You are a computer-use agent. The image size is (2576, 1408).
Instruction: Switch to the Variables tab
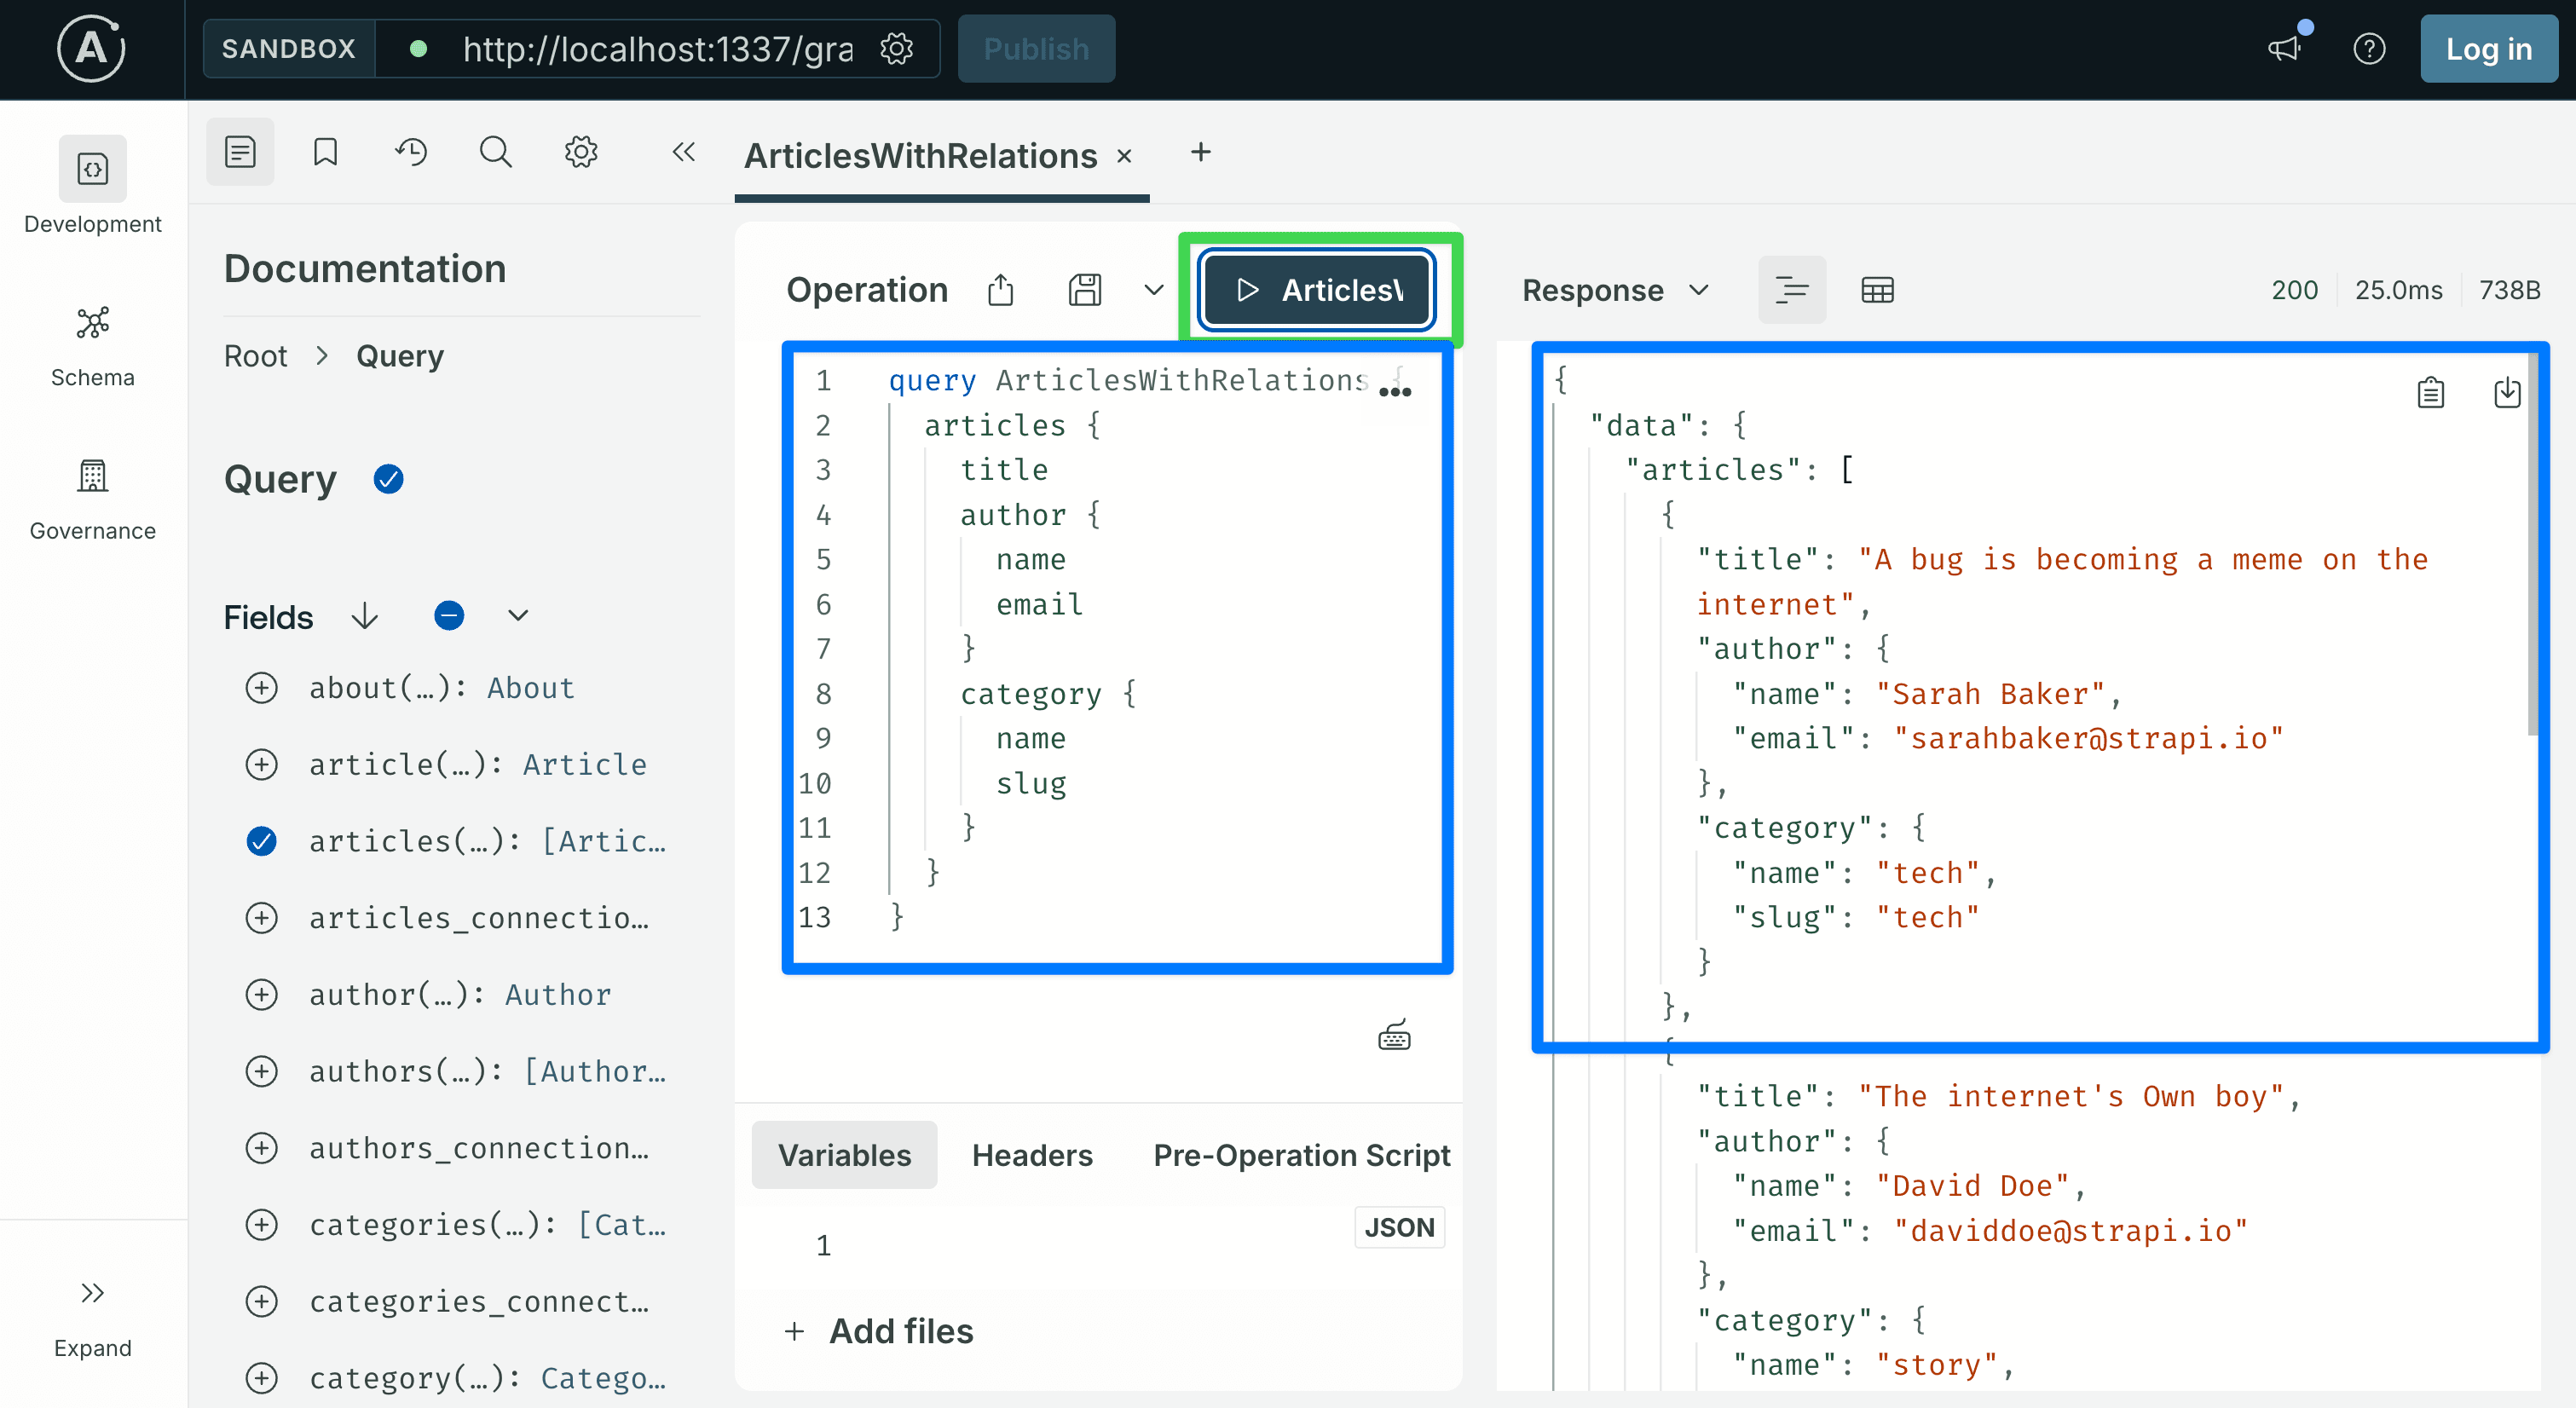[844, 1155]
